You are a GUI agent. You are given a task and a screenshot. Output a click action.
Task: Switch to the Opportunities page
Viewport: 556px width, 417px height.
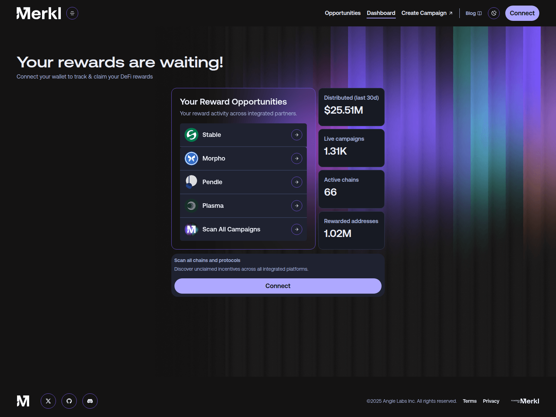(x=342, y=13)
